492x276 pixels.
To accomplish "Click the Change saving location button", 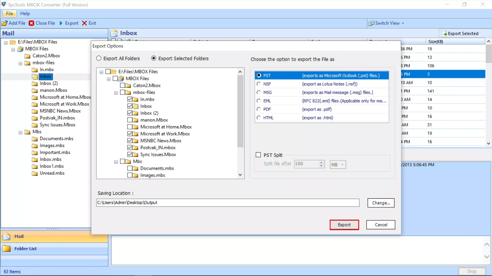I will (x=381, y=203).
